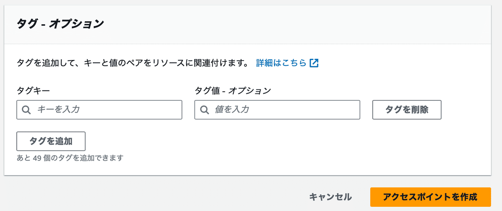Click the キーを入力 placeholder text
This screenshot has width=502, height=211.
[x=58, y=110]
